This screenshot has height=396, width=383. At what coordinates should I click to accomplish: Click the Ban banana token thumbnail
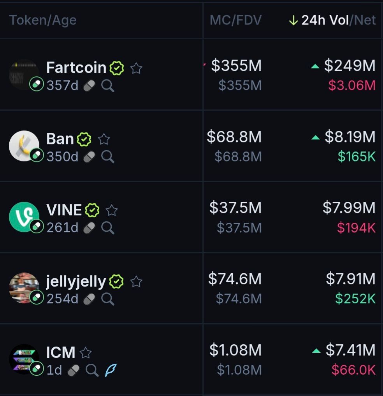24,145
